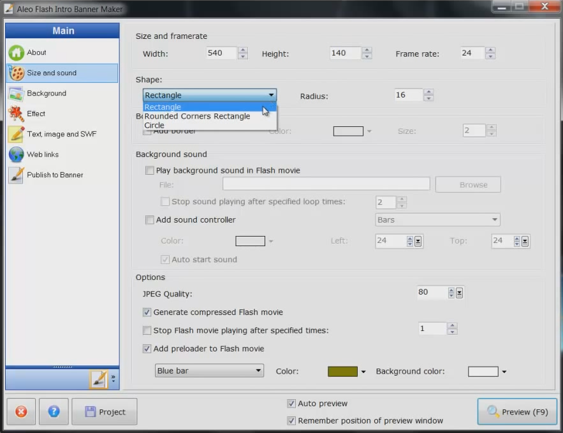Click the Background picture icon
The width and height of the screenshot is (563, 433).
(16, 93)
